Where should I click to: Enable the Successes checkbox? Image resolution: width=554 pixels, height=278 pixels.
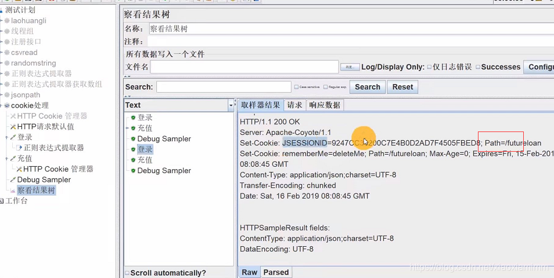[478, 67]
